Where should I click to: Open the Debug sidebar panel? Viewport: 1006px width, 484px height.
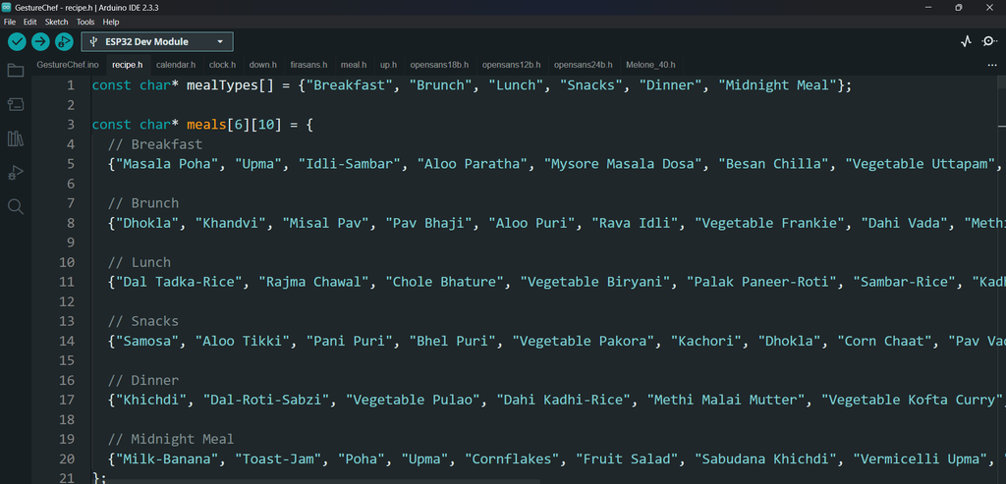[16, 173]
